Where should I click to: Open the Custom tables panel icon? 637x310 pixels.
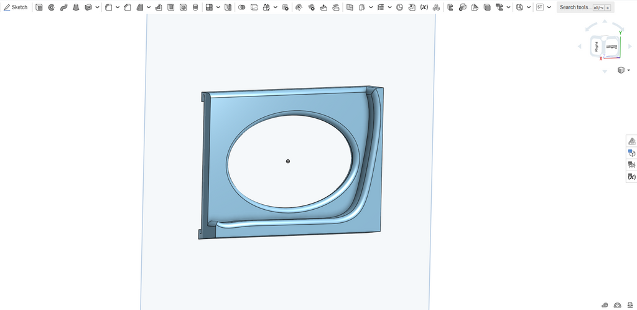click(x=632, y=165)
